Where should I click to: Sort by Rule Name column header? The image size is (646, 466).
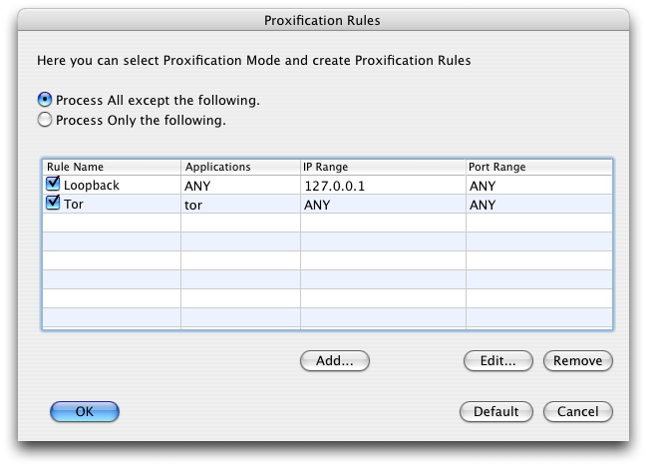tap(111, 167)
